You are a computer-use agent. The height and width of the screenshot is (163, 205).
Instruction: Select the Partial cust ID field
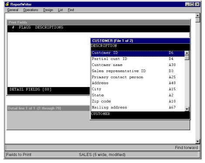(x=138, y=59)
